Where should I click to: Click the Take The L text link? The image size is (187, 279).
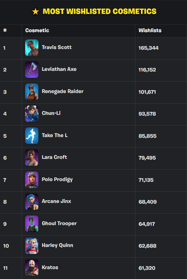(55, 135)
